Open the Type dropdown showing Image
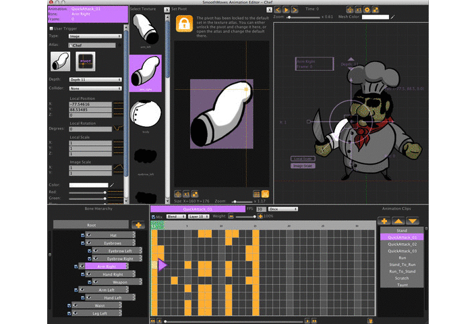 pos(95,36)
